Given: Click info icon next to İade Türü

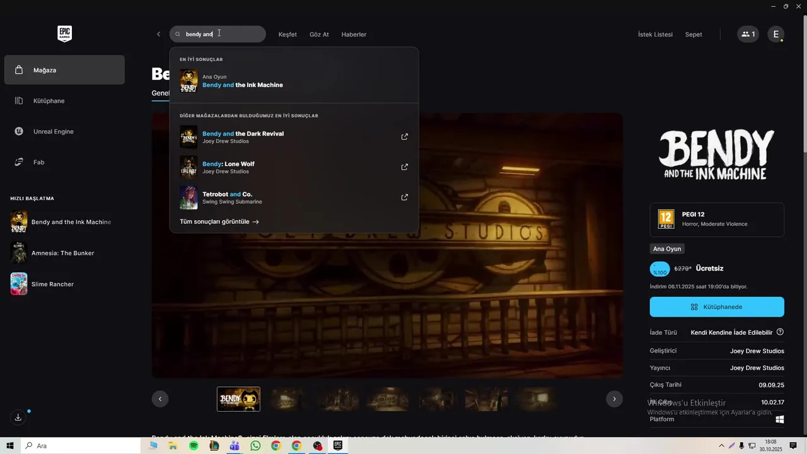Looking at the screenshot, I should [x=780, y=332].
